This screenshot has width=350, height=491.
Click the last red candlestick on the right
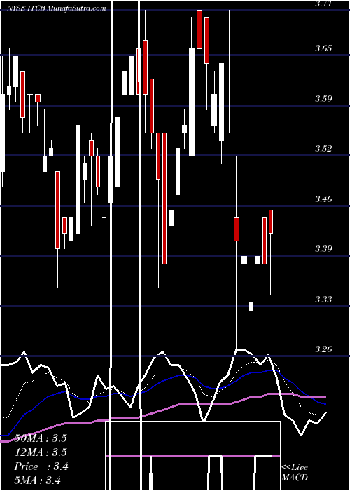click(271, 222)
